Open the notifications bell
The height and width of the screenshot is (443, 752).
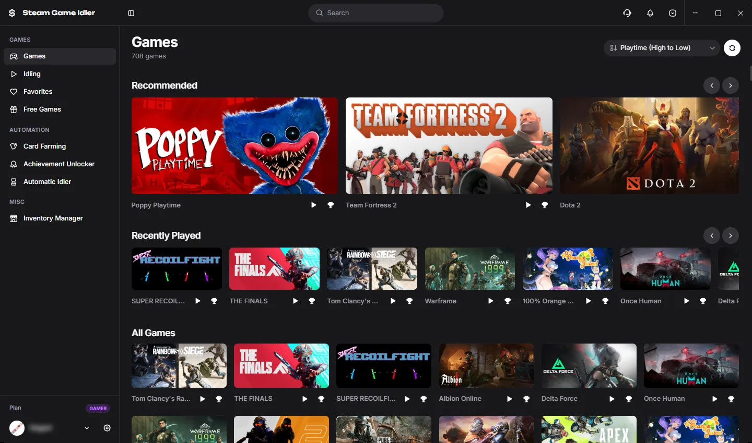650,13
